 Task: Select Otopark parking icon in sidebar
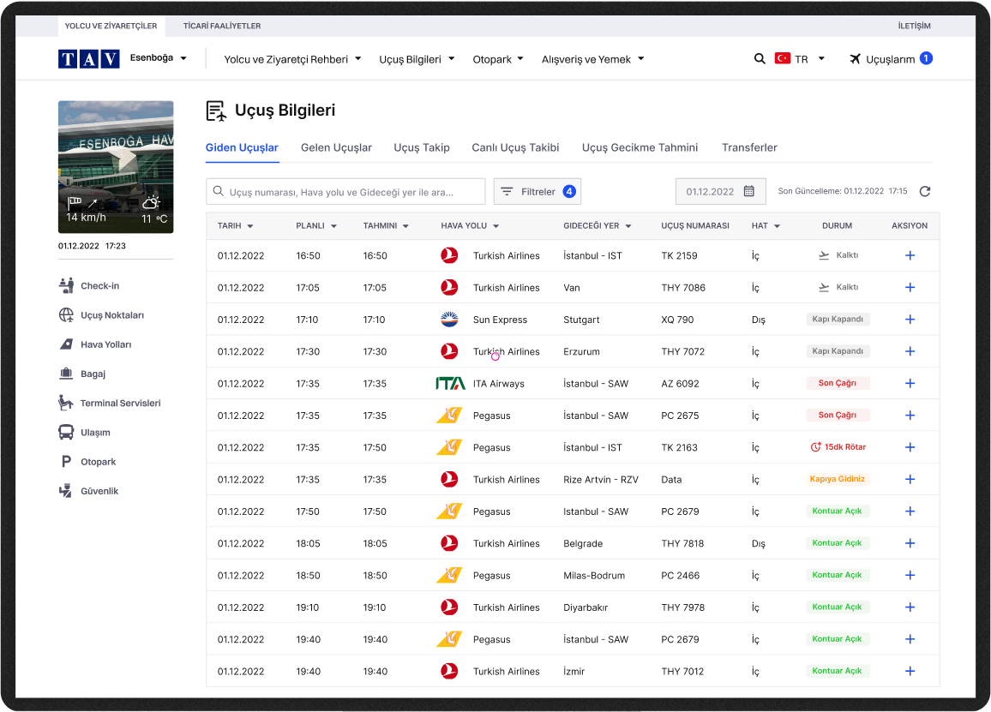coord(66,462)
